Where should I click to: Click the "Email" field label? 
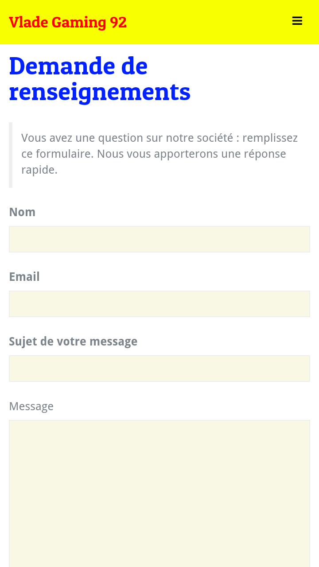coord(24,277)
